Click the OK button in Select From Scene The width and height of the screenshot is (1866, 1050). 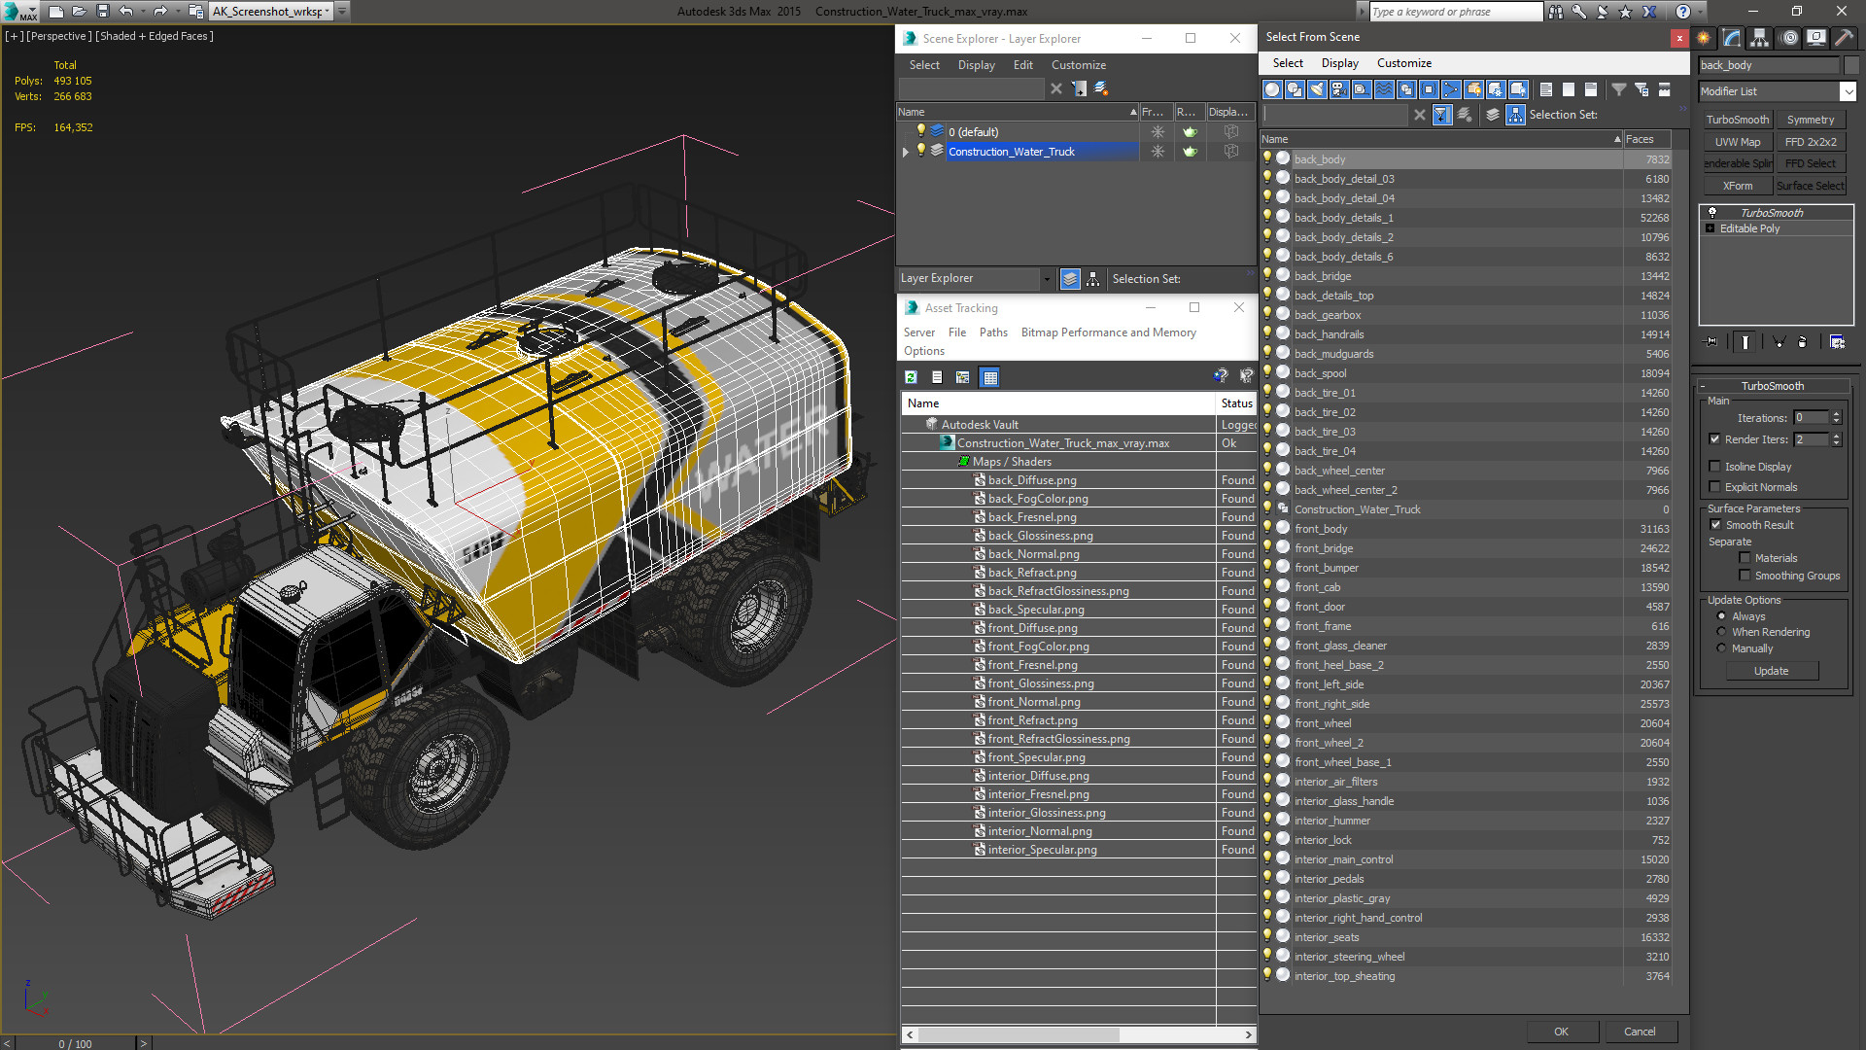coord(1561,1032)
